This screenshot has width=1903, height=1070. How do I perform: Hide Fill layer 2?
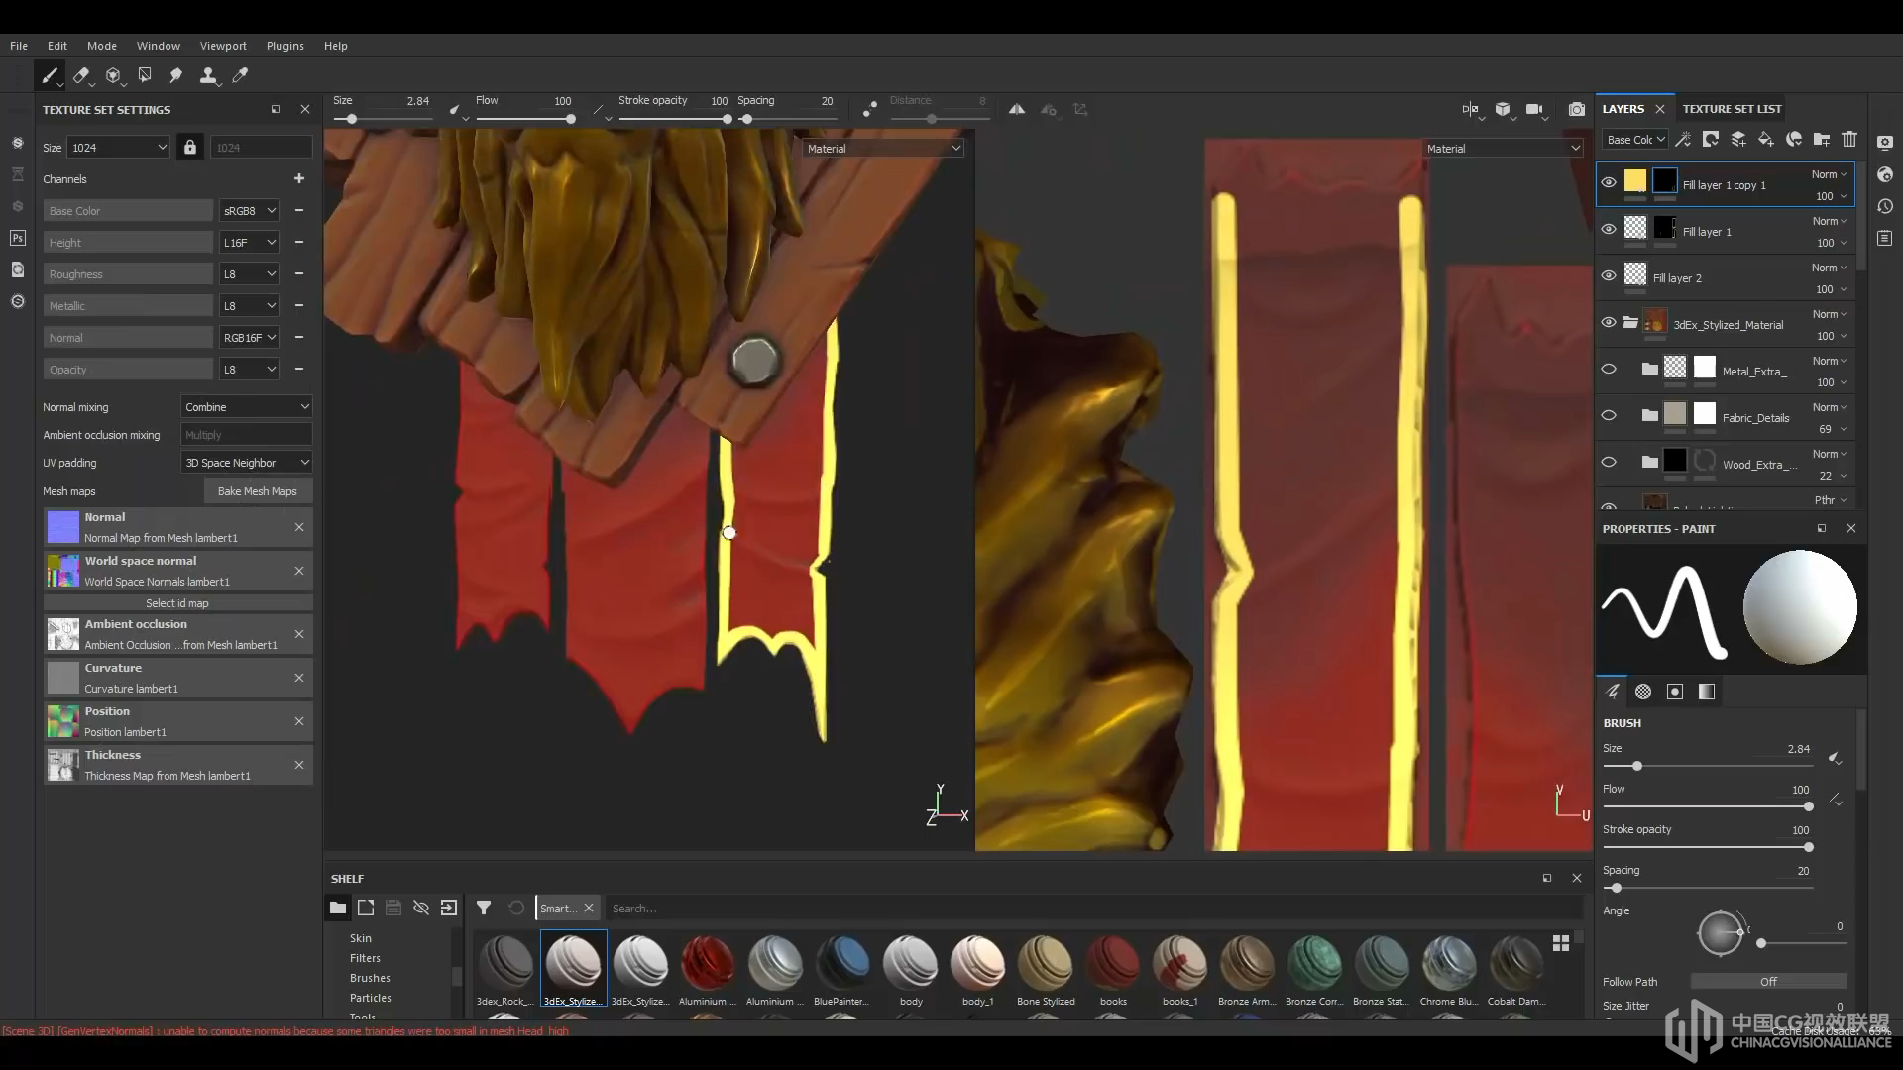(1609, 275)
